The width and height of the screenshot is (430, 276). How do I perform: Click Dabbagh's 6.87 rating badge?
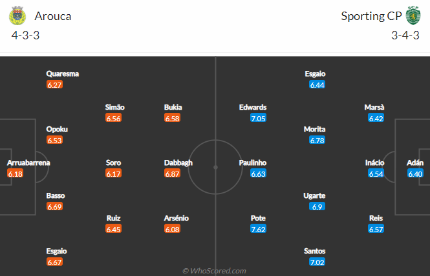point(172,173)
